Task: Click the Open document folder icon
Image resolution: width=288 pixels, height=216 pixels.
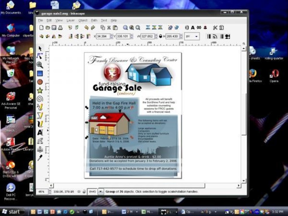Action: [48, 28]
